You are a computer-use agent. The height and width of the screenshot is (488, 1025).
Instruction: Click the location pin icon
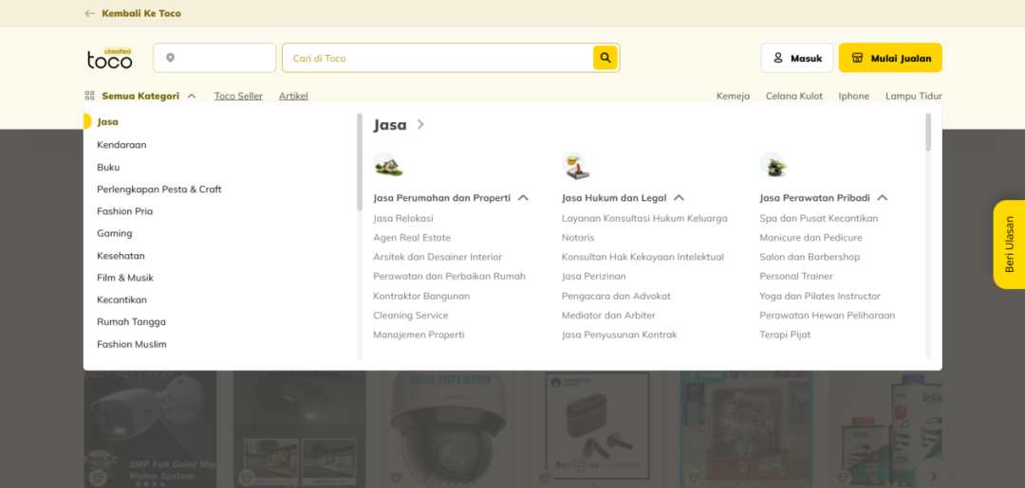point(171,58)
